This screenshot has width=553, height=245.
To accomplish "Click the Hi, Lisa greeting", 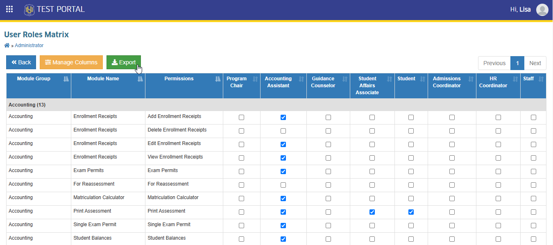I will click(x=521, y=9).
